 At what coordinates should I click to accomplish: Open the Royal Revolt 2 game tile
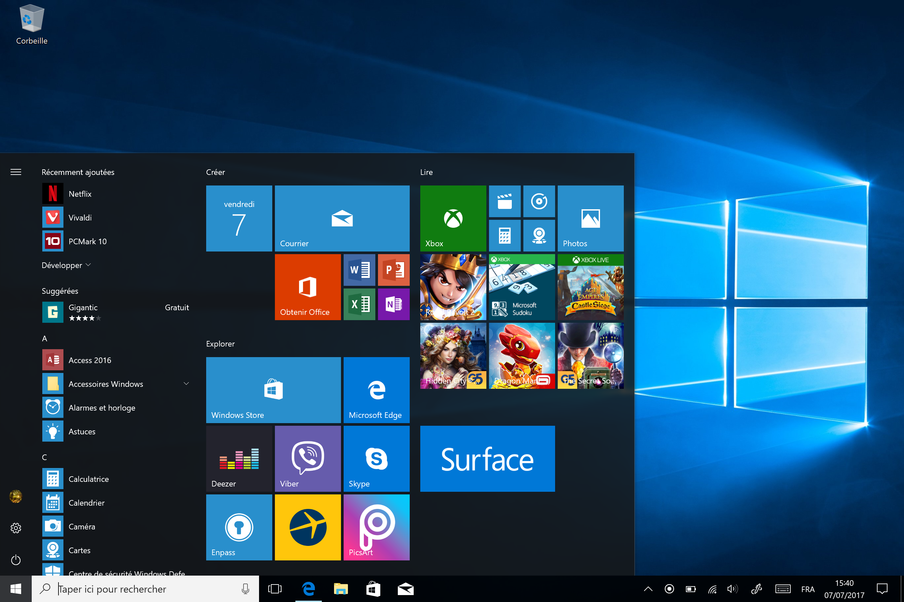(x=453, y=287)
